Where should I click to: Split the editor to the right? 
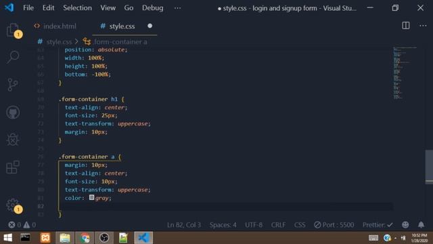point(406,26)
